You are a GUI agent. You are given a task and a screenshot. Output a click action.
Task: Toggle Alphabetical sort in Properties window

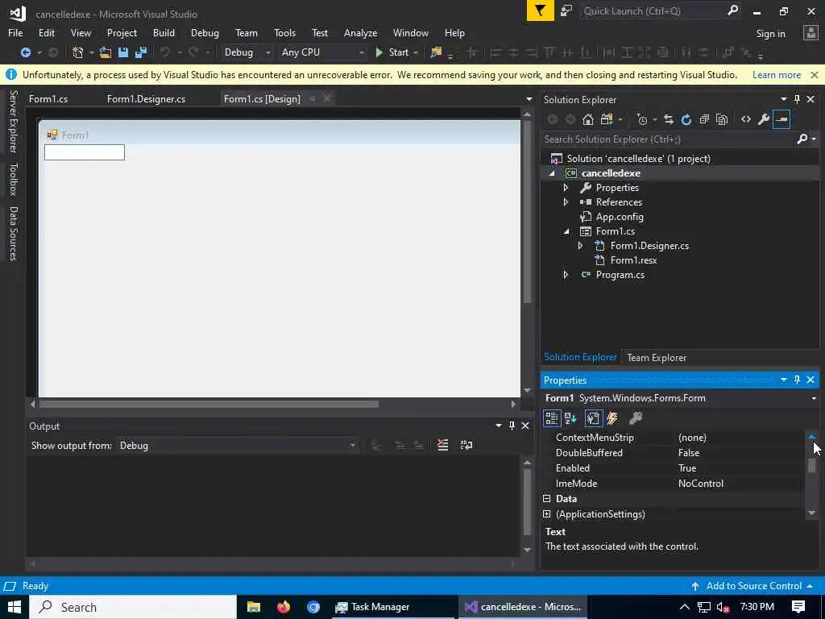(570, 418)
